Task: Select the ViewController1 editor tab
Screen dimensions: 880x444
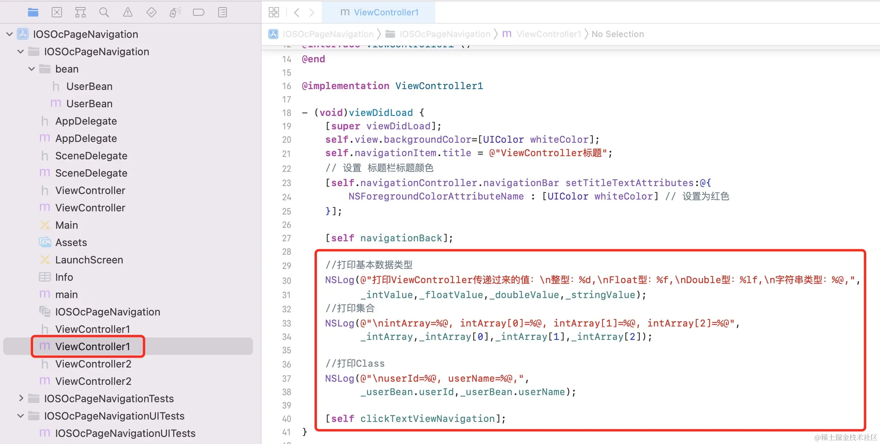Action: click(x=379, y=13)
